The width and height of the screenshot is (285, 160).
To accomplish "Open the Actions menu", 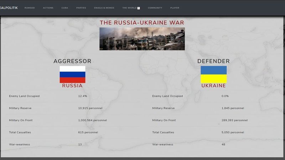I will (x=48, y=8).
